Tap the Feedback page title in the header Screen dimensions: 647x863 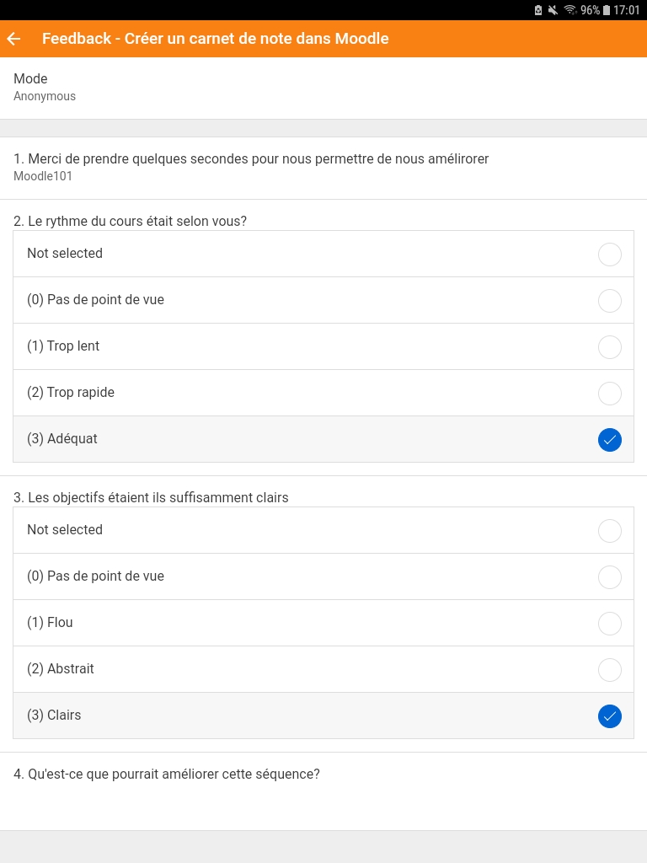tap(216, 39)
